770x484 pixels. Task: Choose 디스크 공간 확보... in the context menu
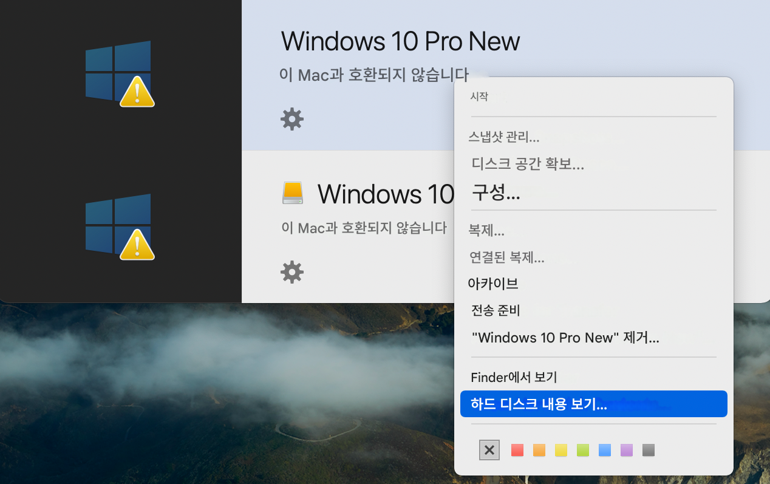coord(528,163)
